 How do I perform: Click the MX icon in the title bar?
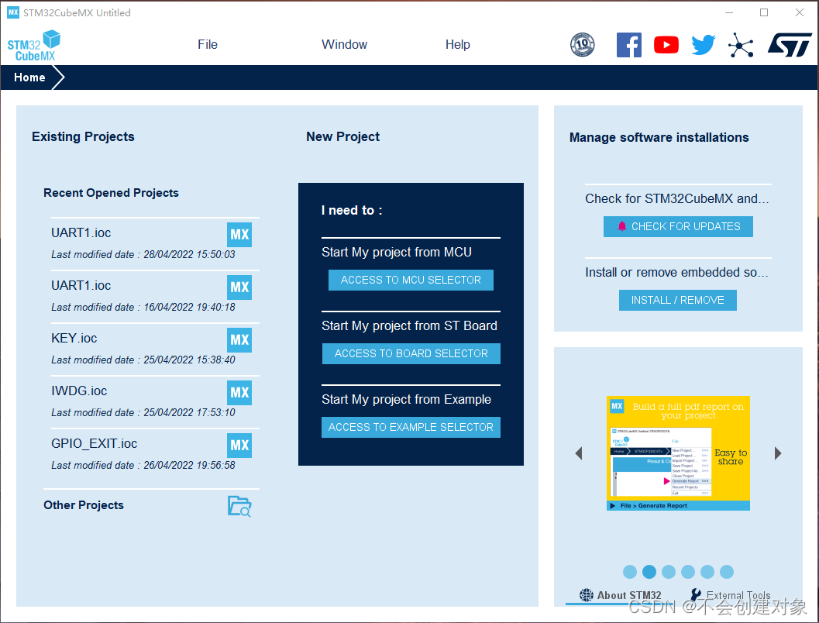coord(13,12)
